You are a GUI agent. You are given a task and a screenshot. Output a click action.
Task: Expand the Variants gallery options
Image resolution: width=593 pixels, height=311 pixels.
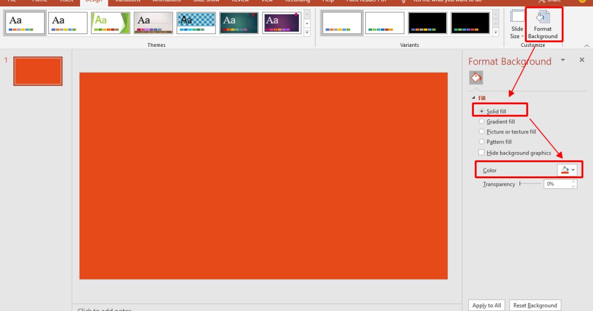click(496, 32)
